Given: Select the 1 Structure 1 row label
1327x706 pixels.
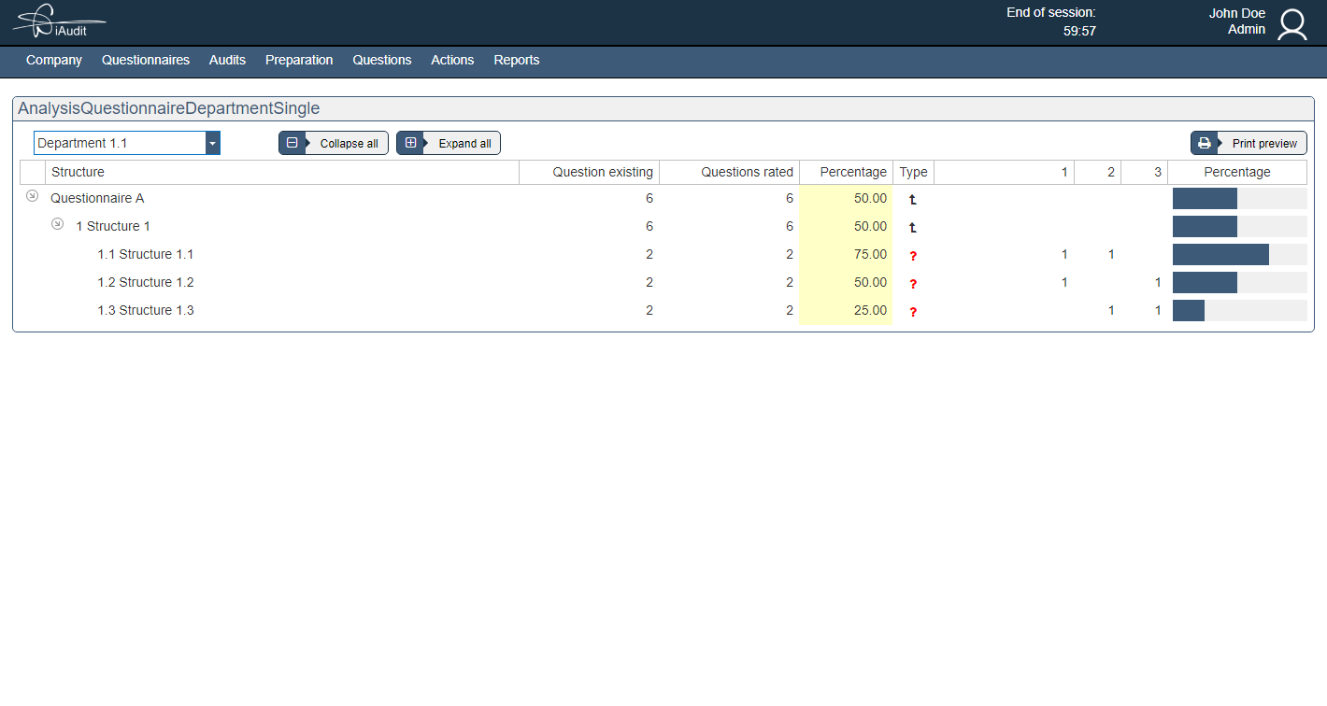Looking at the screenshot, I should click(113, 226).
